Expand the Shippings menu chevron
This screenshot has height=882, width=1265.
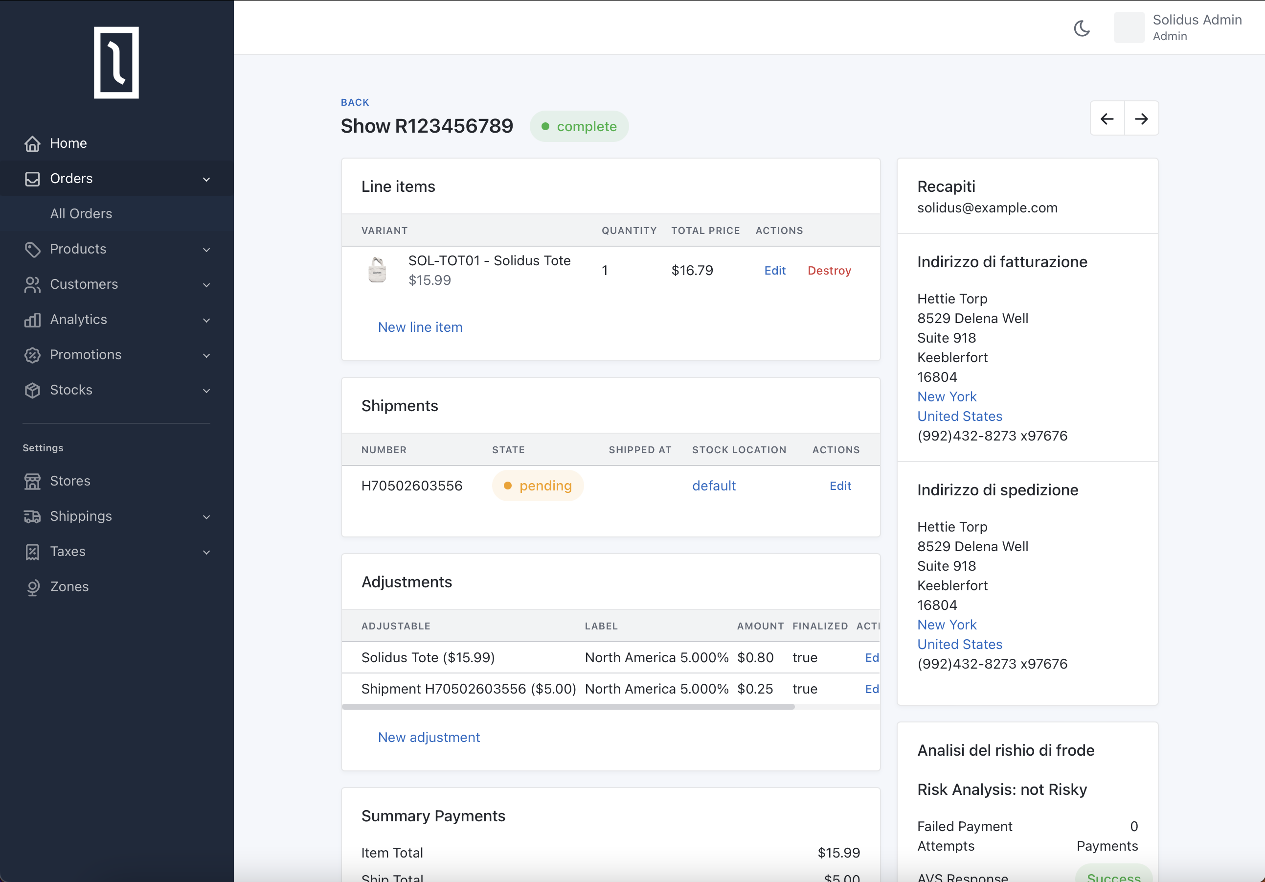click(x=206, y=517)
